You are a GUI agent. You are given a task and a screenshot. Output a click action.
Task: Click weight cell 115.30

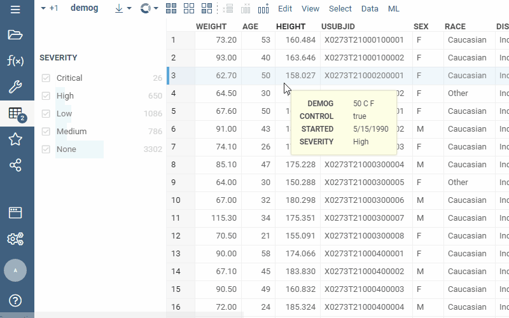[218, 218]
